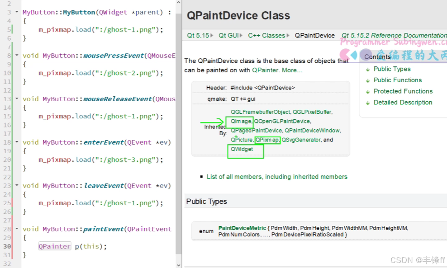Collapse the enterEvent function fold arrow
This screenshot has height=268, width=447.
pyautogui.click(x=17, y=142)
